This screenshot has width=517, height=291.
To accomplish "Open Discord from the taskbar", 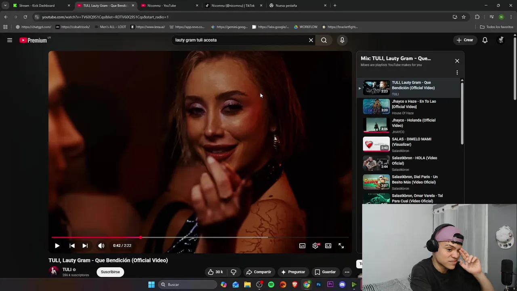I will pos(342,285).
